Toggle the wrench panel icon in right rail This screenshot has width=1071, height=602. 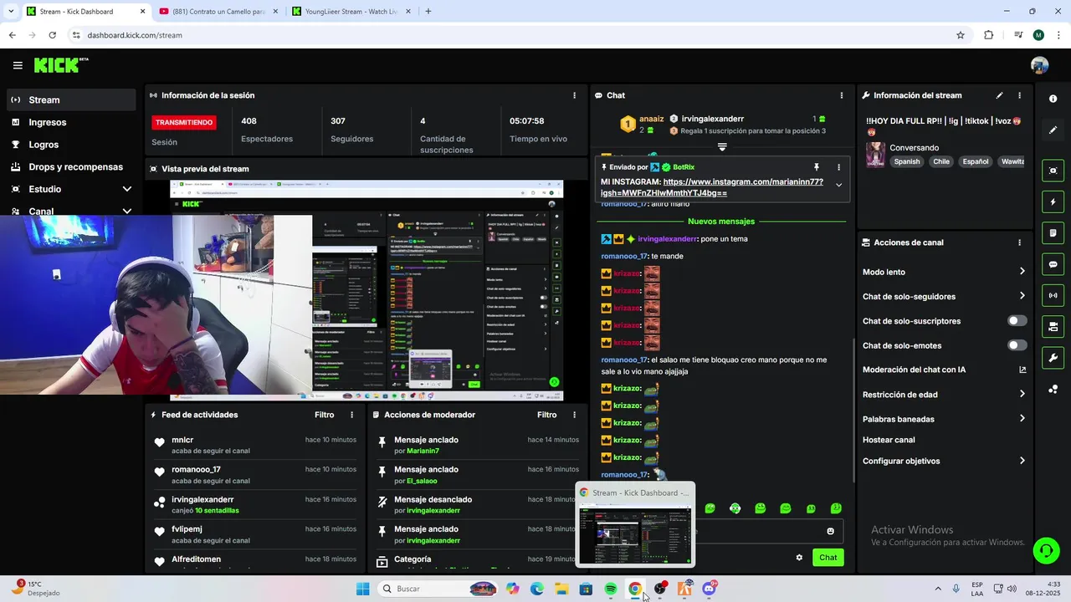pos(1053,358)
